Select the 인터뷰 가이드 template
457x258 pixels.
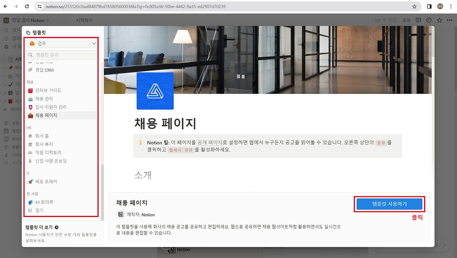[62, 91]
